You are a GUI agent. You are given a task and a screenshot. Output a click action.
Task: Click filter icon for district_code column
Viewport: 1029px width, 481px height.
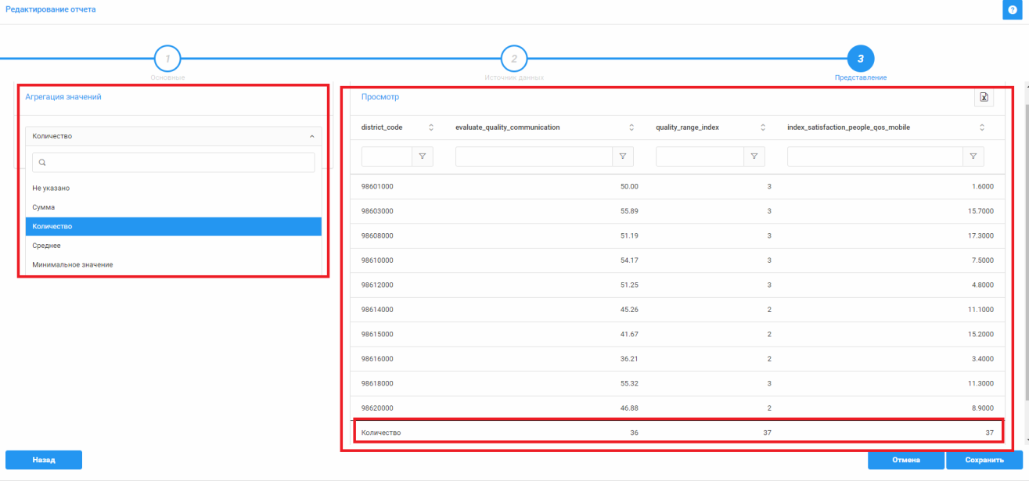click(423, 156)
